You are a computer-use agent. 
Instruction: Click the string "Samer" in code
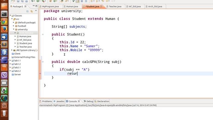91,46
